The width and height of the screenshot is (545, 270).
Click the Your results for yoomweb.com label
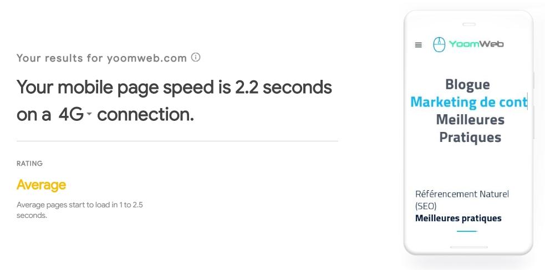(x=103, y=58)
